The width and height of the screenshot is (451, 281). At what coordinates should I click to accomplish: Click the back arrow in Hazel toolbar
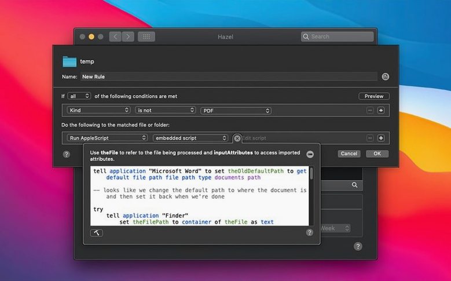click(x=115, y=37)
